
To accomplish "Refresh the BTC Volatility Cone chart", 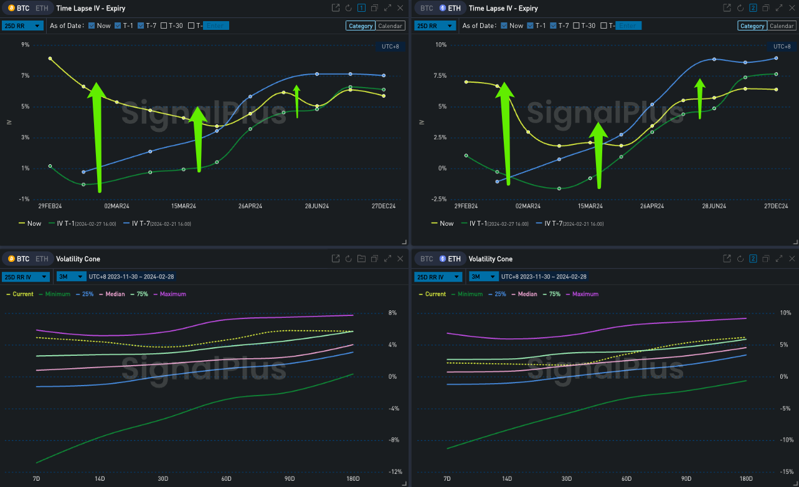I will tap(349, 259).
